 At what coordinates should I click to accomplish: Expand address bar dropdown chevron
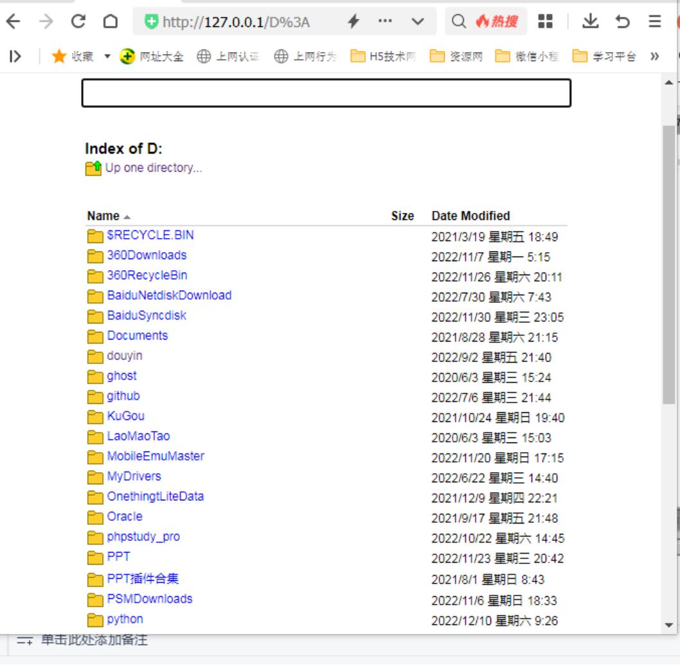[x=418, y=22]
